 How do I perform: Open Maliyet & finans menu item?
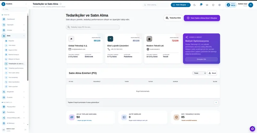(14, 59)
